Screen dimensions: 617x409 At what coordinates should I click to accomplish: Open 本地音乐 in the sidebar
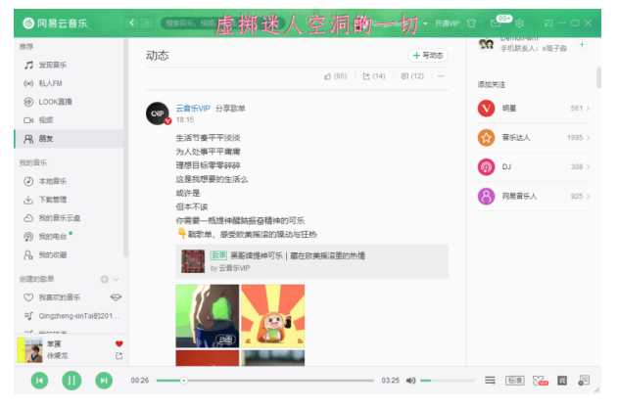tap(69, 181)
